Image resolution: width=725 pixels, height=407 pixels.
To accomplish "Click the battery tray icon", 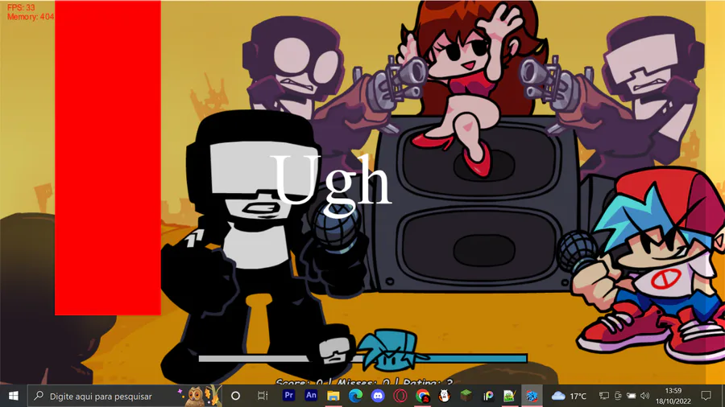I will click(x=631, y=396).
